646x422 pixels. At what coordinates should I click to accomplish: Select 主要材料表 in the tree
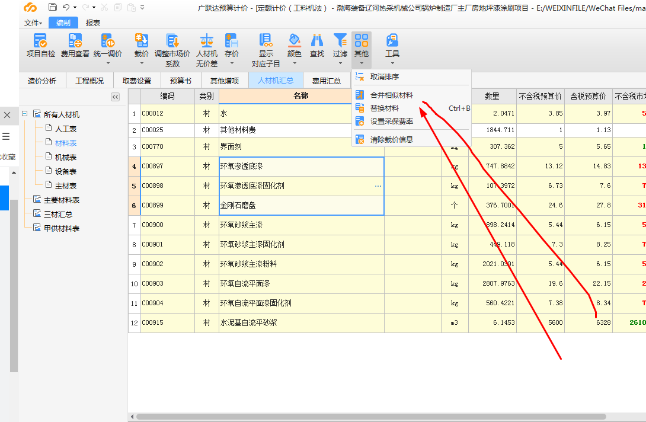coord(62,200)
